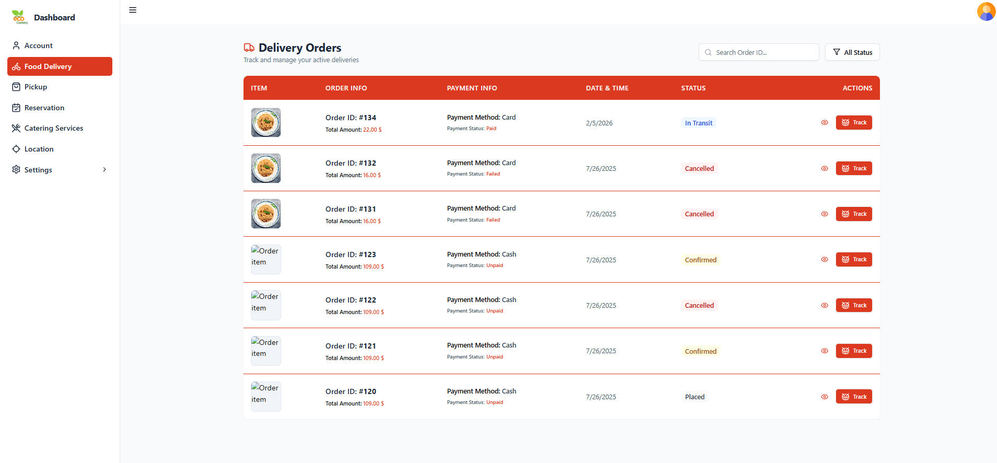Click the food thumbnail for order #131

266,214
